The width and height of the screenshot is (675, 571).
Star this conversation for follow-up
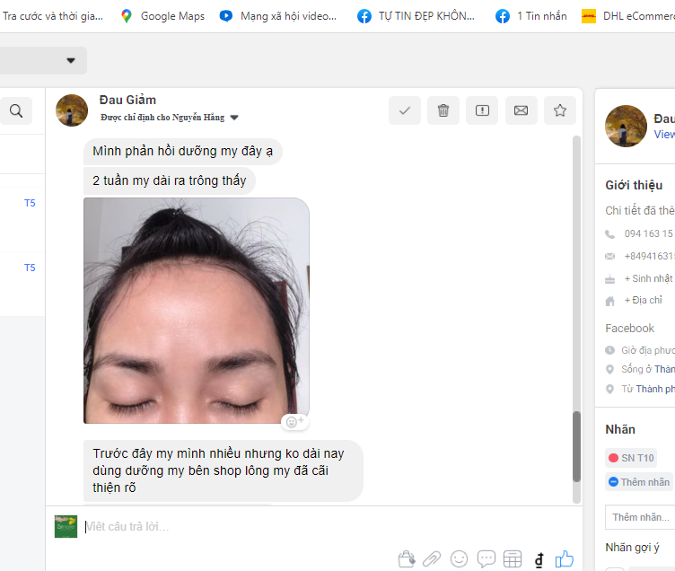coord(560,110)
